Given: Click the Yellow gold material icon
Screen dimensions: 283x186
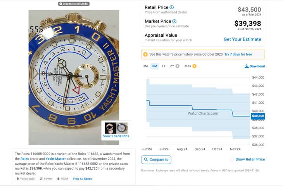Looking at the screenshot, I should [x=17, y=179].
